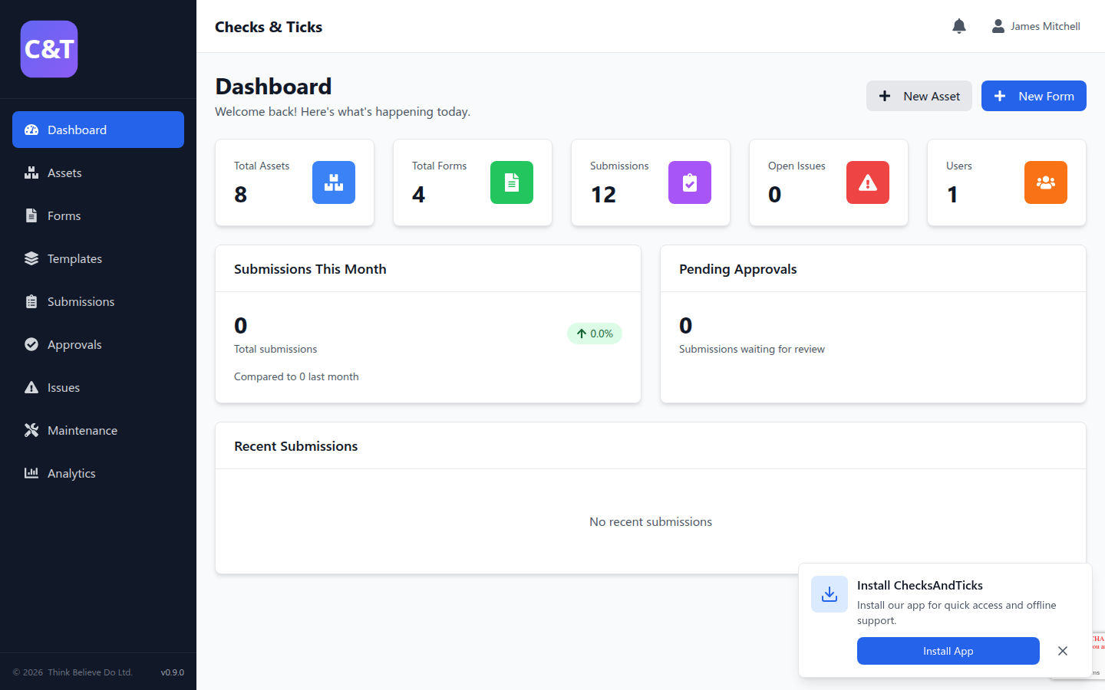Image resolution: width=1105 pixels, height=690 pixels.
Task: Open the notification bell
Action: pyautogui.click(x=958, y=25)
